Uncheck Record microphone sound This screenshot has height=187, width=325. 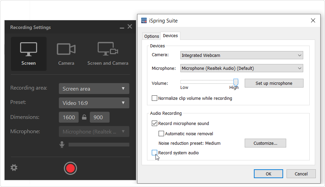(155, 124)
